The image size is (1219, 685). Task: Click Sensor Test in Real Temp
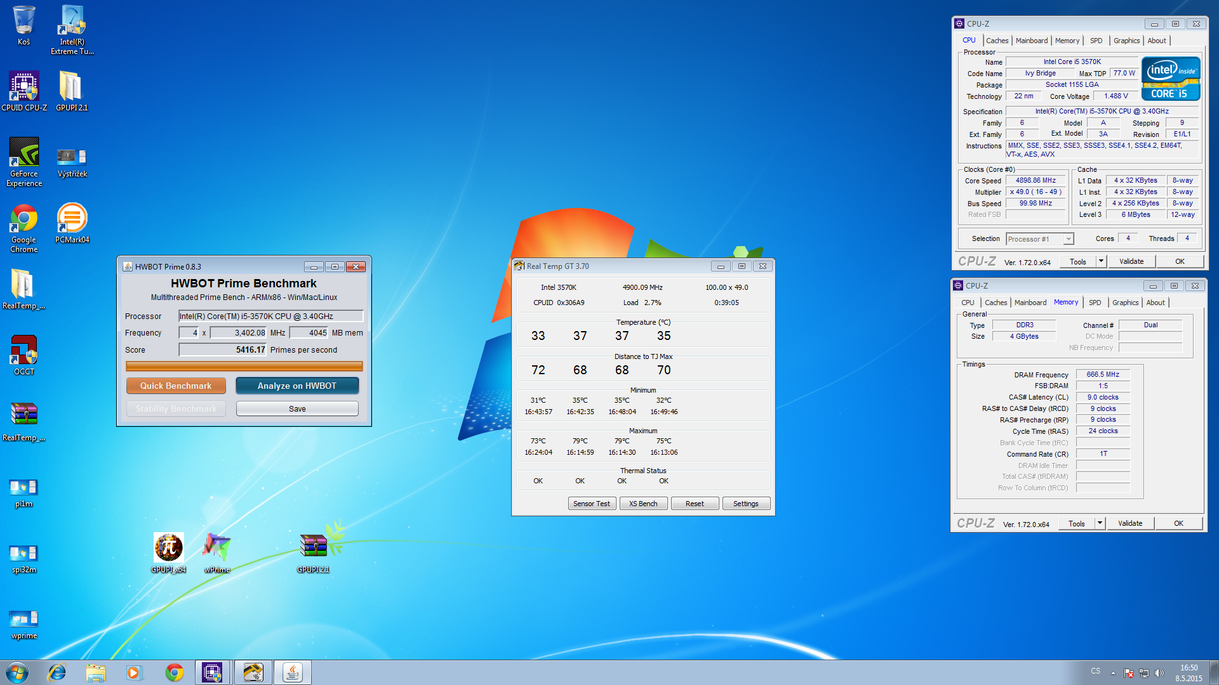592,504
